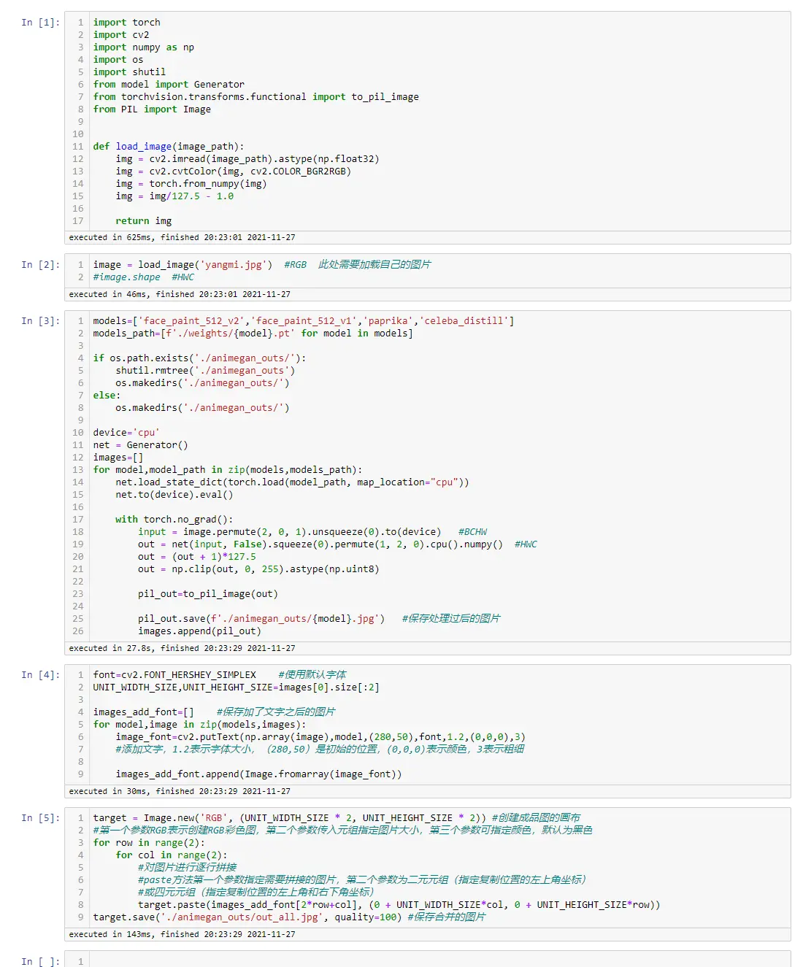Click the cv2.putText call line
Image resolution: width=803 pixels, height=967 pixels.
(x=320, y=737)
